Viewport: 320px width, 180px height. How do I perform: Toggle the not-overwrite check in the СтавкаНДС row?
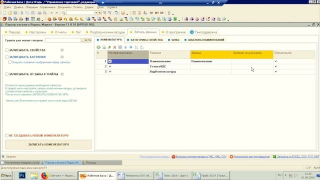[x=110, y=66]
